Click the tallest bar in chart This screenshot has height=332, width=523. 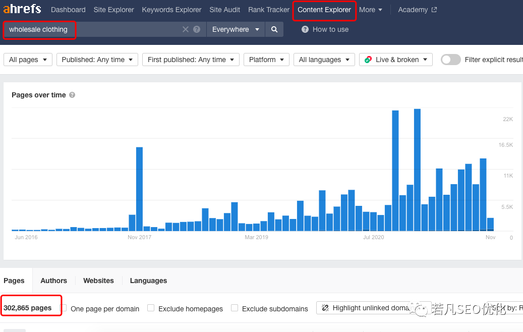417,170
